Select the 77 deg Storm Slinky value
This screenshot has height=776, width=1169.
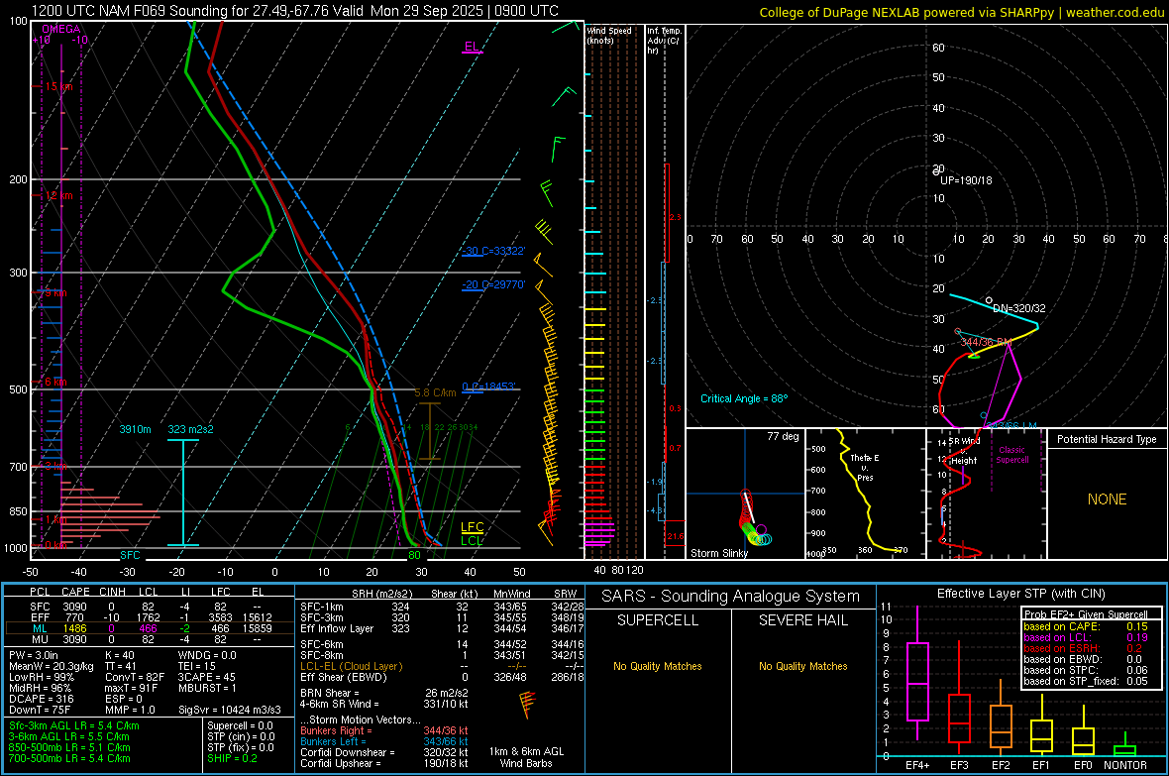[x=783, y=436]
